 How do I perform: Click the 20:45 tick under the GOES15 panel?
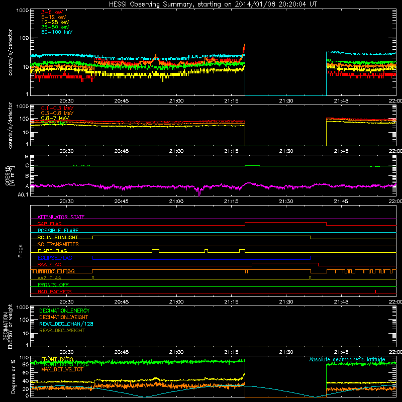point(121,202)
